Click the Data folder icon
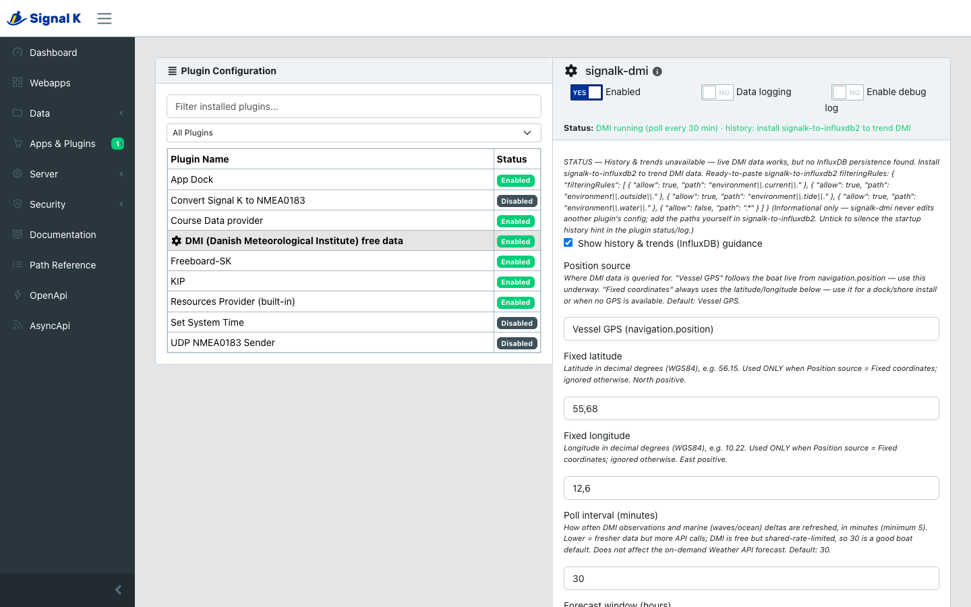This screenshot has height=607, width=971. [18, 113]
